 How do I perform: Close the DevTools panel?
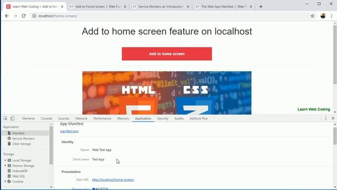pyautogui.click(x=333, y=118)
